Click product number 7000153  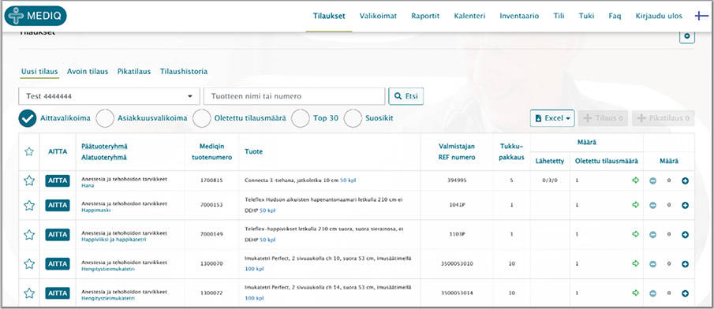(211, 205)
